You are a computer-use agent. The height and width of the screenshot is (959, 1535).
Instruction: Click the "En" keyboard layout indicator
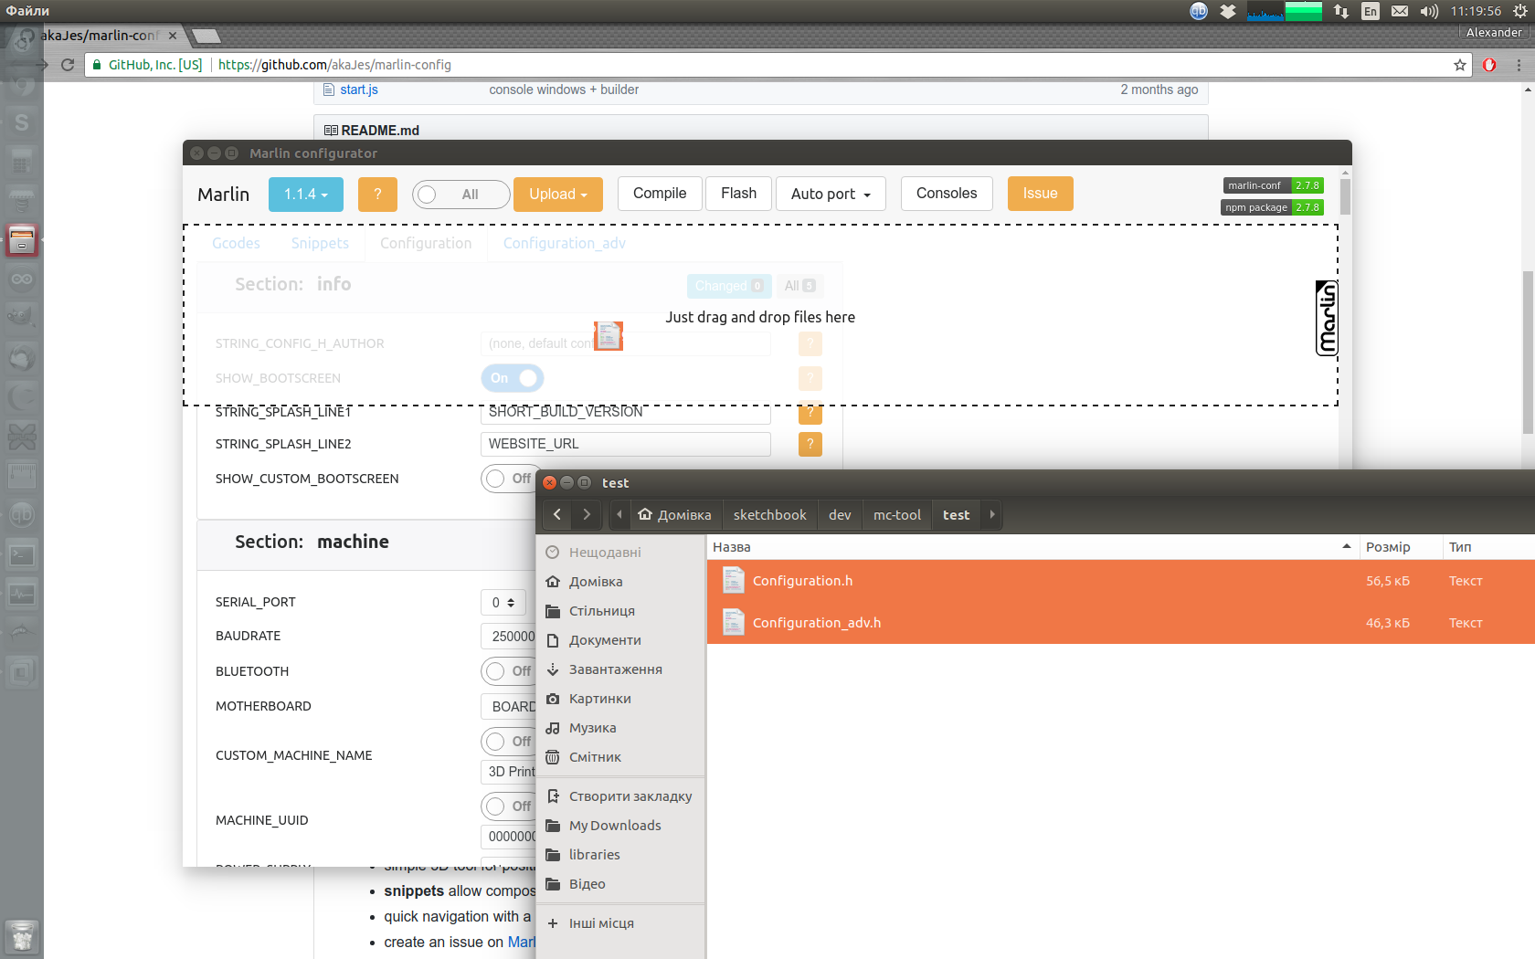coord(1371,11)
